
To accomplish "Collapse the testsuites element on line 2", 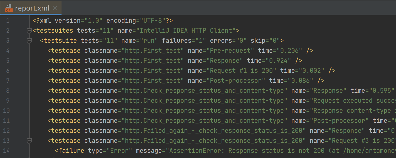I will point(29,31).
